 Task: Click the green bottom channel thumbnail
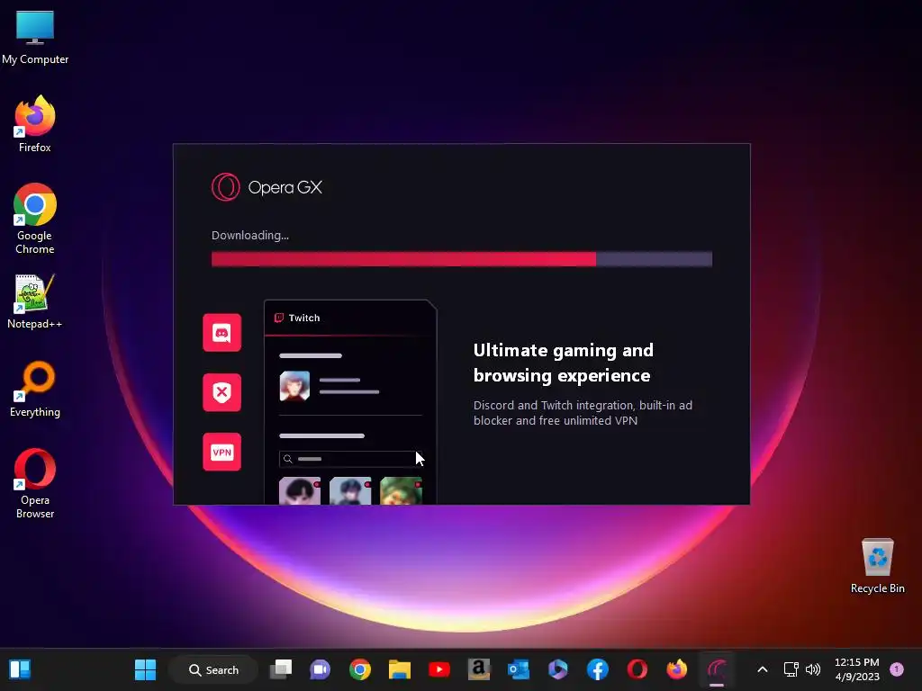point(401,490)
